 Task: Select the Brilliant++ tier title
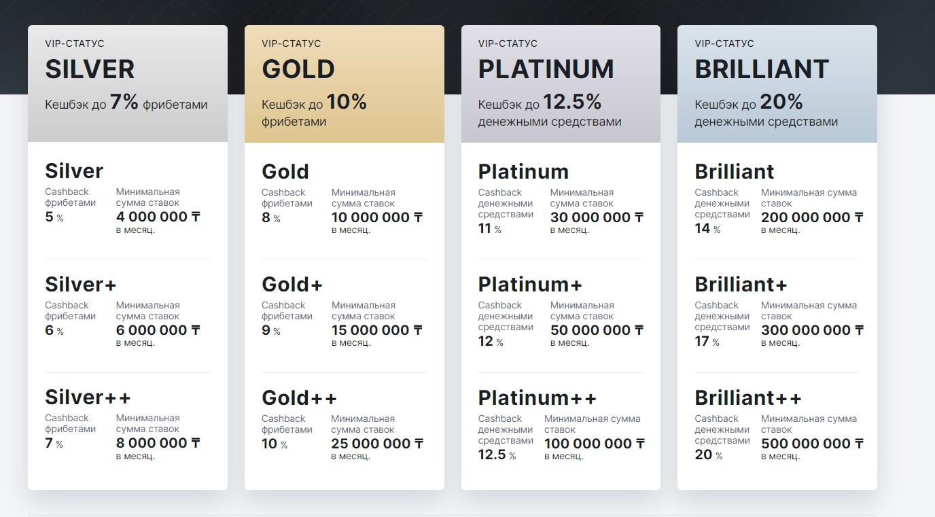tap(748, 397)
